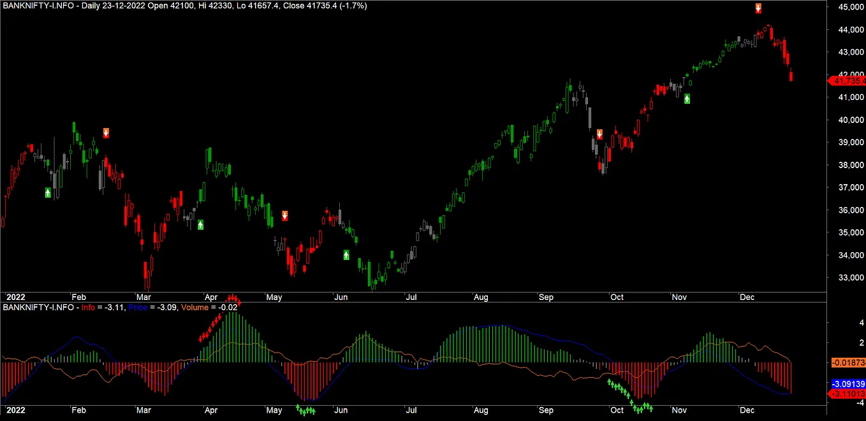This screenshot has height=421, width=866.
Task: Click the Mar label on price chart axis
Action: pyautogui.click(x=143, y=297)
